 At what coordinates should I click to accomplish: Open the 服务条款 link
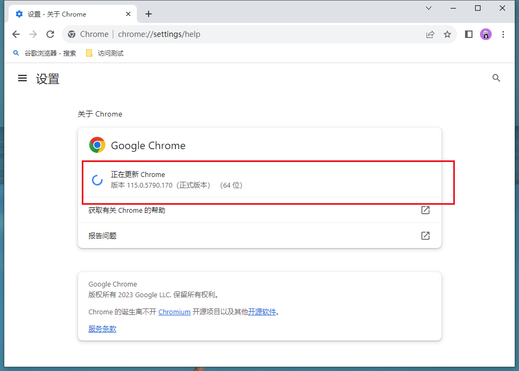click(x=102, y=329)
